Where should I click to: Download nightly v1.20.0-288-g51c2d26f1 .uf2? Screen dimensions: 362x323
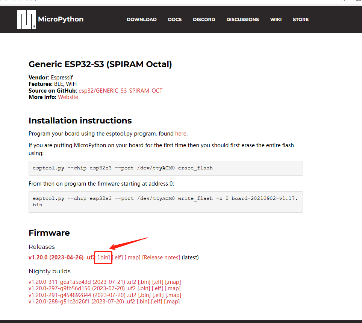(82, 302)
